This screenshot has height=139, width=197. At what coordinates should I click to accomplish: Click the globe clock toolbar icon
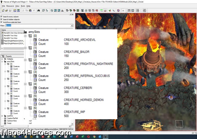tap(118, 11)
